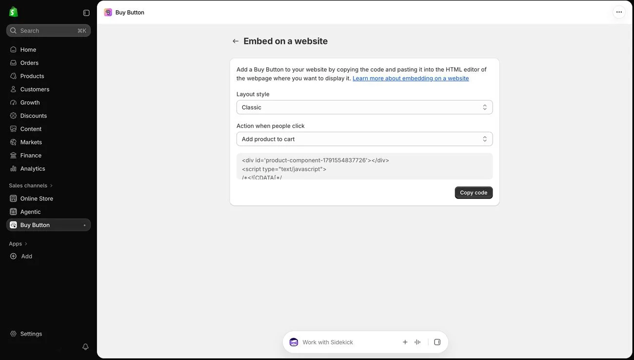
Task: Click the Markets globe icon
Action: (13, 142)
